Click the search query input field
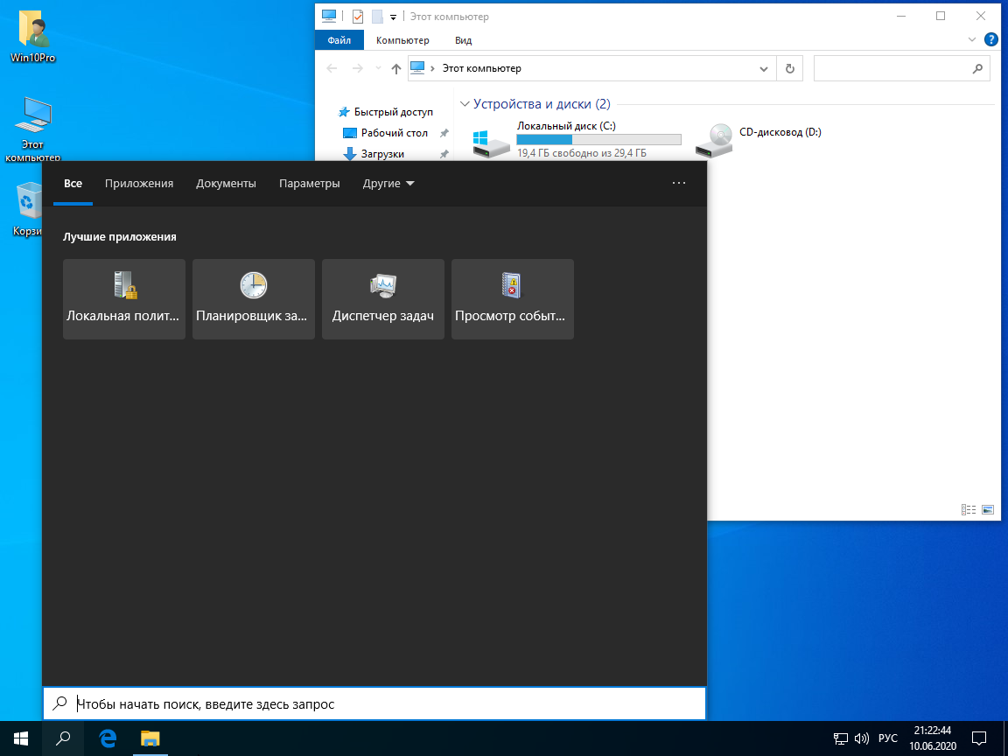Screen dimensions: 1008x756 [385, 703]
